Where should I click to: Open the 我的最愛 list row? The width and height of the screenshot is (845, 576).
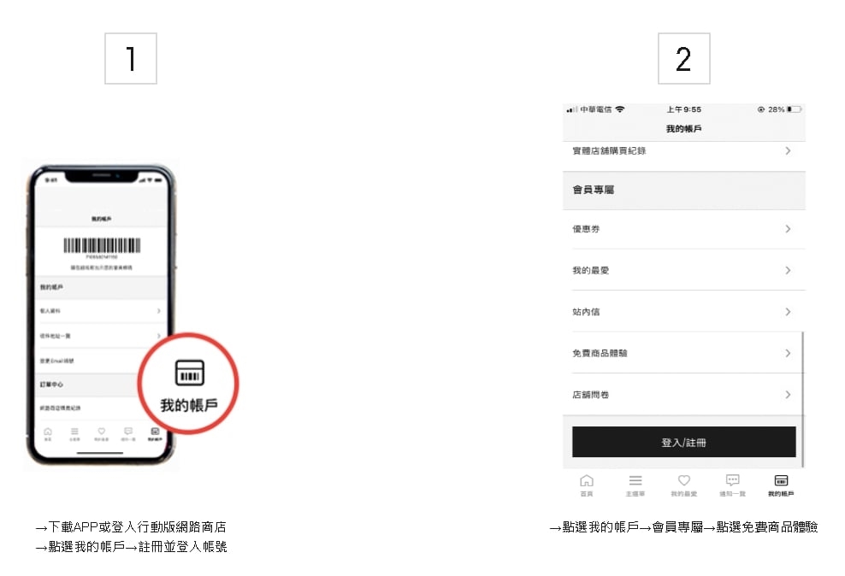pyautogui.click(x=683, y=270)
